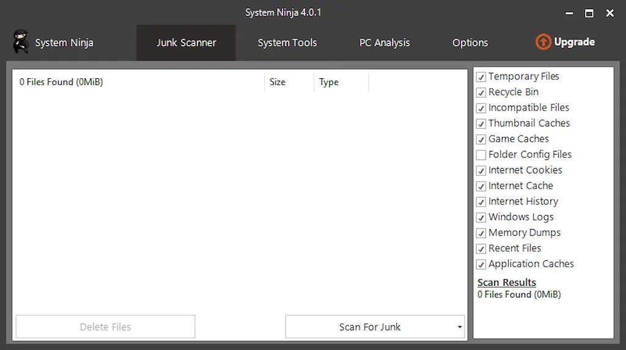This screenshot has height=350, width=626.
Task: Disable Incompatible Files scanning checkbox
Action: click(x=481, y=108)
